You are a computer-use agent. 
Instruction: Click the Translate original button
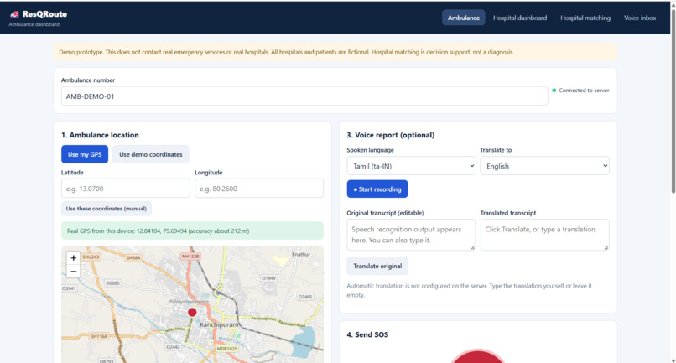point(377,266)
